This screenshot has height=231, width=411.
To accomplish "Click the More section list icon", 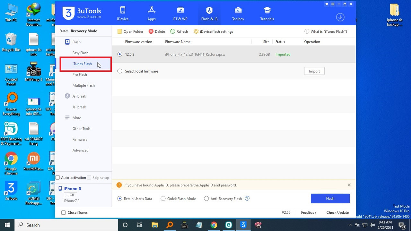I will pyautogui.click(x=67, y=118).
